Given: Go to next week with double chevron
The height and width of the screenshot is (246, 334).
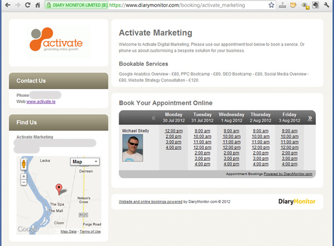Looking at the screenshot, I should coord(310,118).
